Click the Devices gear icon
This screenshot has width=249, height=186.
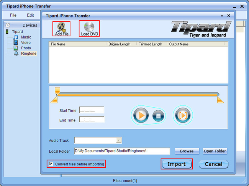tap(8, 25)
